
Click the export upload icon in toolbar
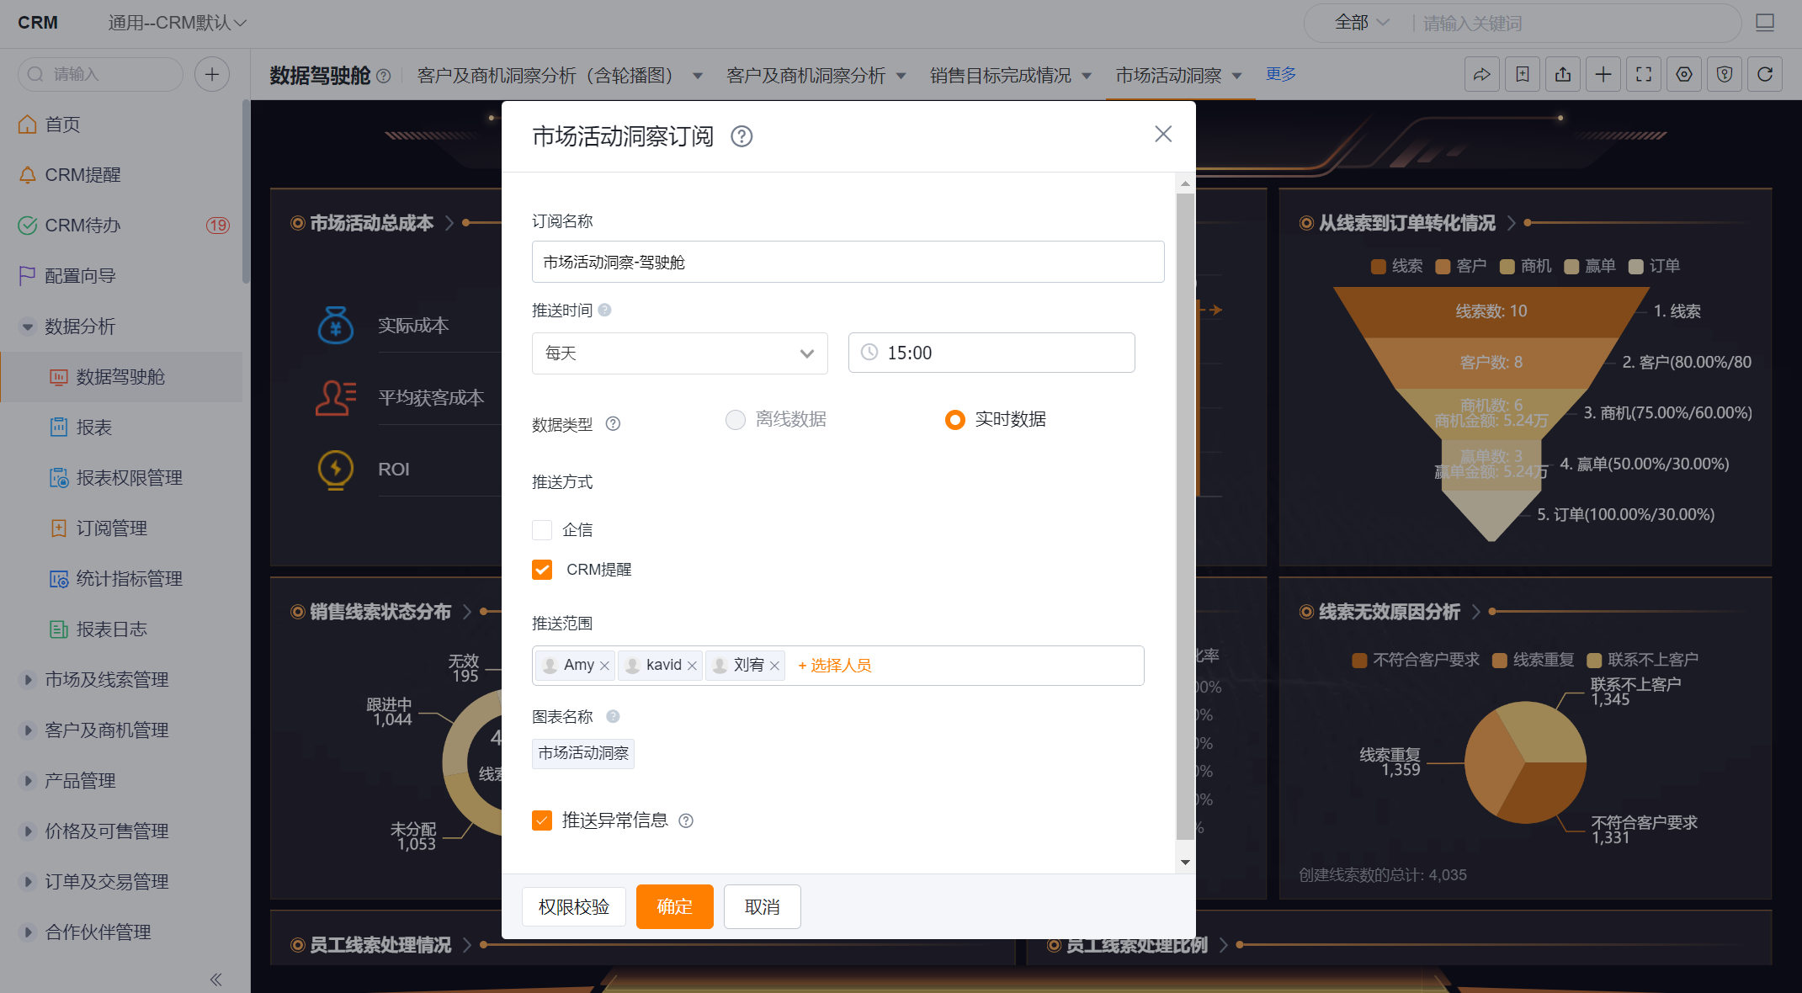pyautogui.click(x=1562, y=75)
